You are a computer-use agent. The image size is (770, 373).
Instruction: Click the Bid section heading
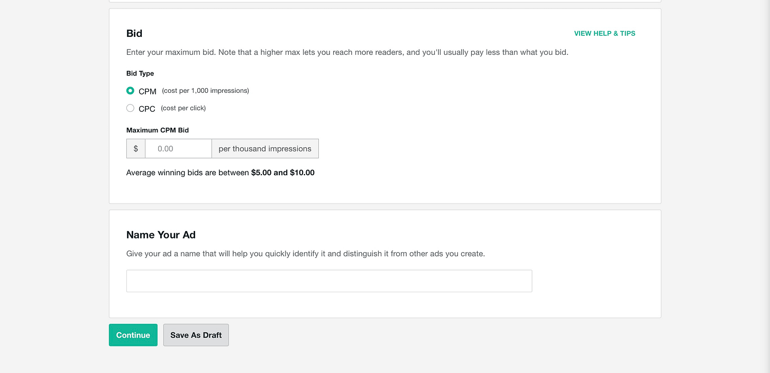[x=134, y=33]
